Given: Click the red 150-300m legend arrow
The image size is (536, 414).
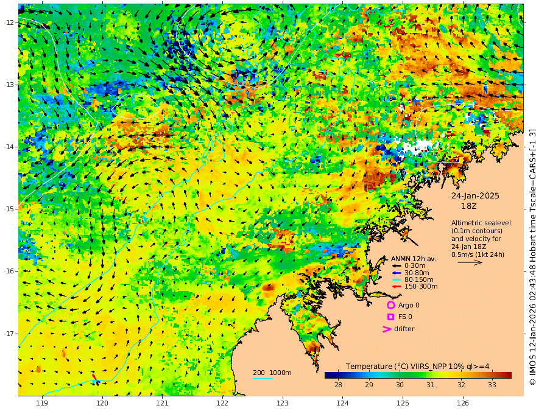Looking at the screenshot, I should pos(396,287).
